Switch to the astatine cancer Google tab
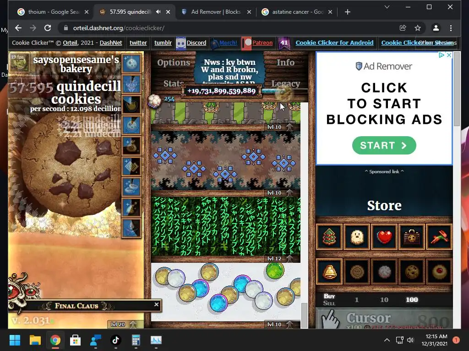The width and height of the screenshot is (469, 351). pos(298,11)
